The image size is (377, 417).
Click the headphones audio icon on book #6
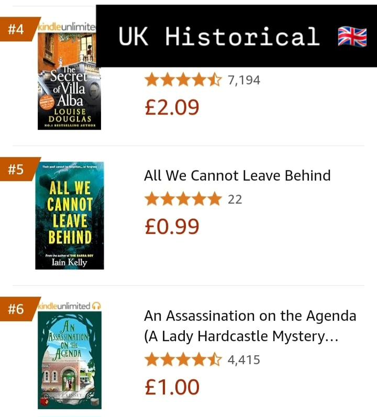(x=96, y=305)
